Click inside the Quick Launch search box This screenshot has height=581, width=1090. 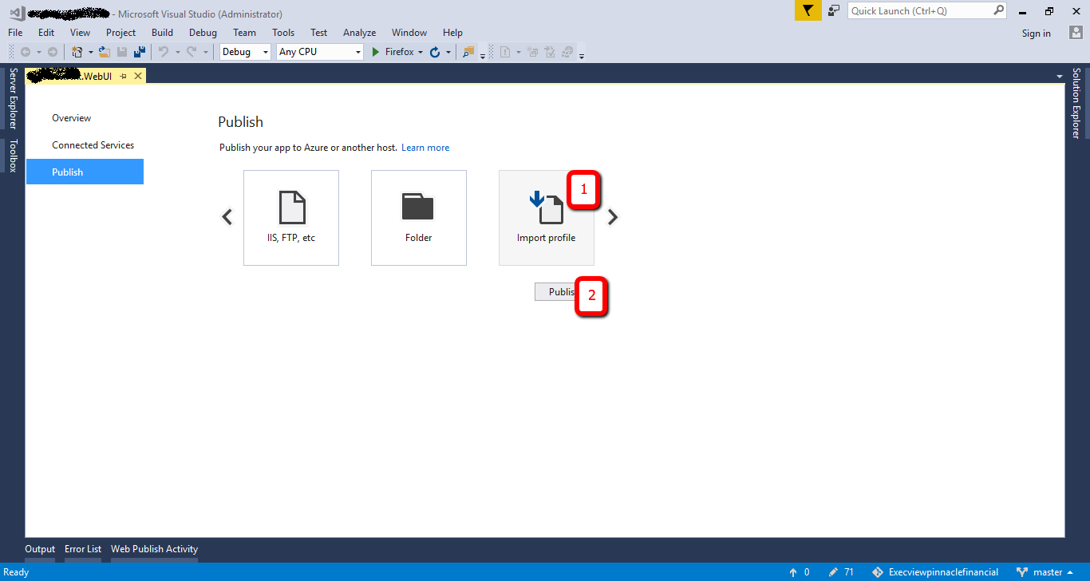coord(918,11)
